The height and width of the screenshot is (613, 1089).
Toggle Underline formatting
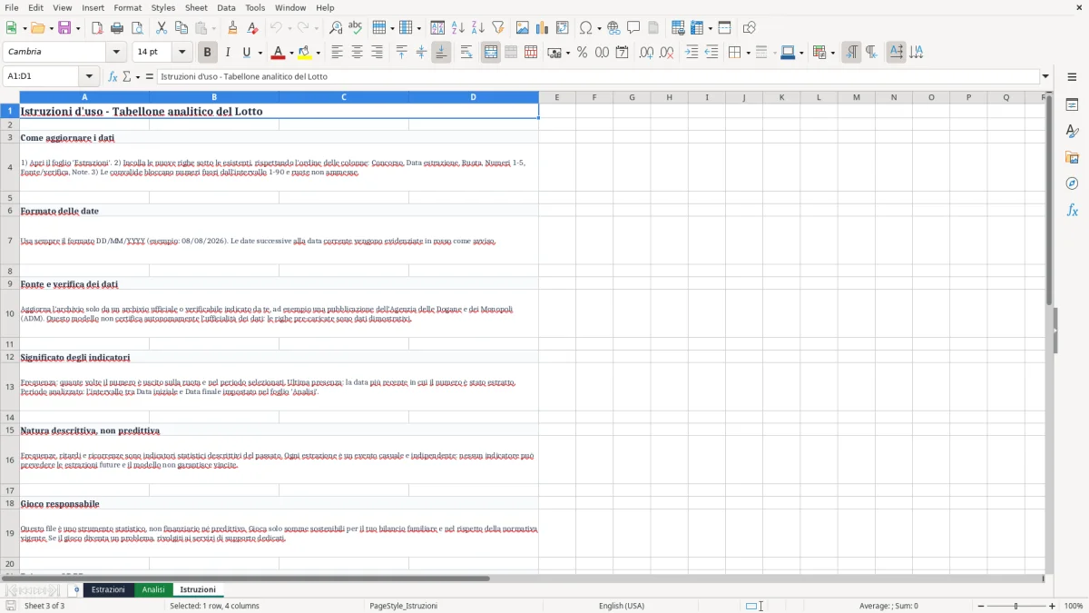pos(246,53)
